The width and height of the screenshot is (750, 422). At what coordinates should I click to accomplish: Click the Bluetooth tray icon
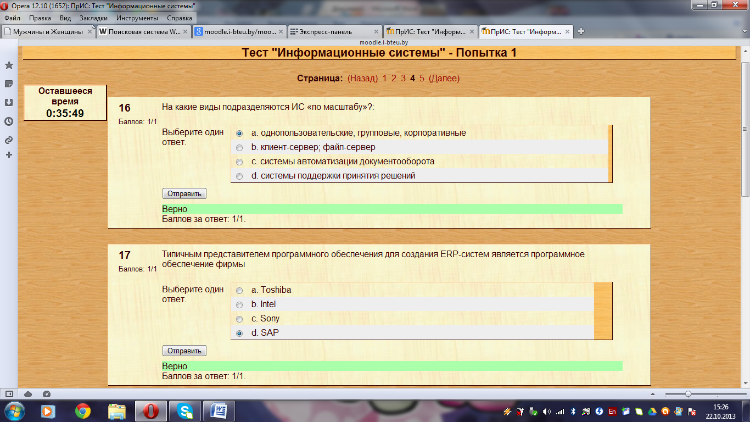coord(573,411)
